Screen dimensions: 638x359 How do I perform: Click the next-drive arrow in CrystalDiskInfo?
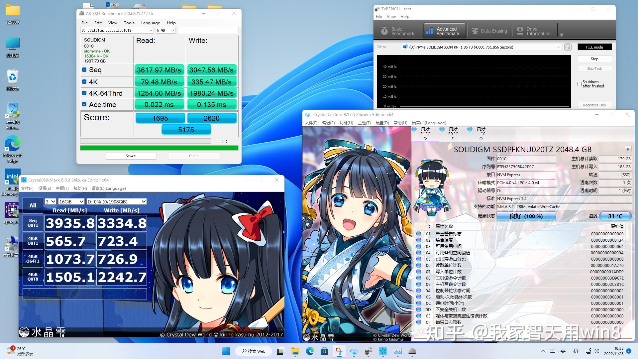pyautogui.click(x=627, y=149)
